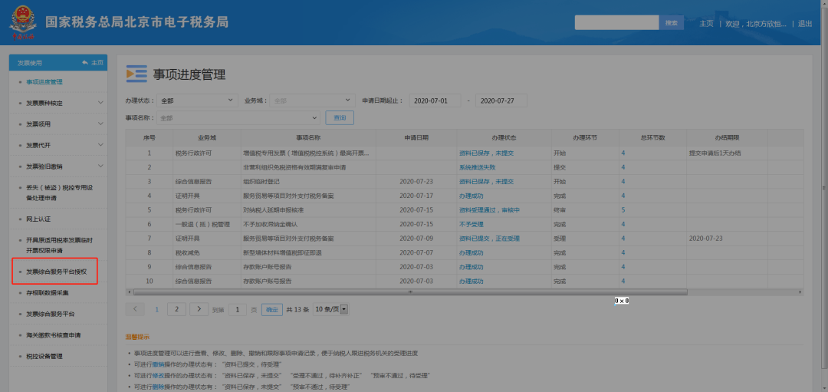Click the page number jump input
The width and height of the screenshot is (828, 392).
238,310
